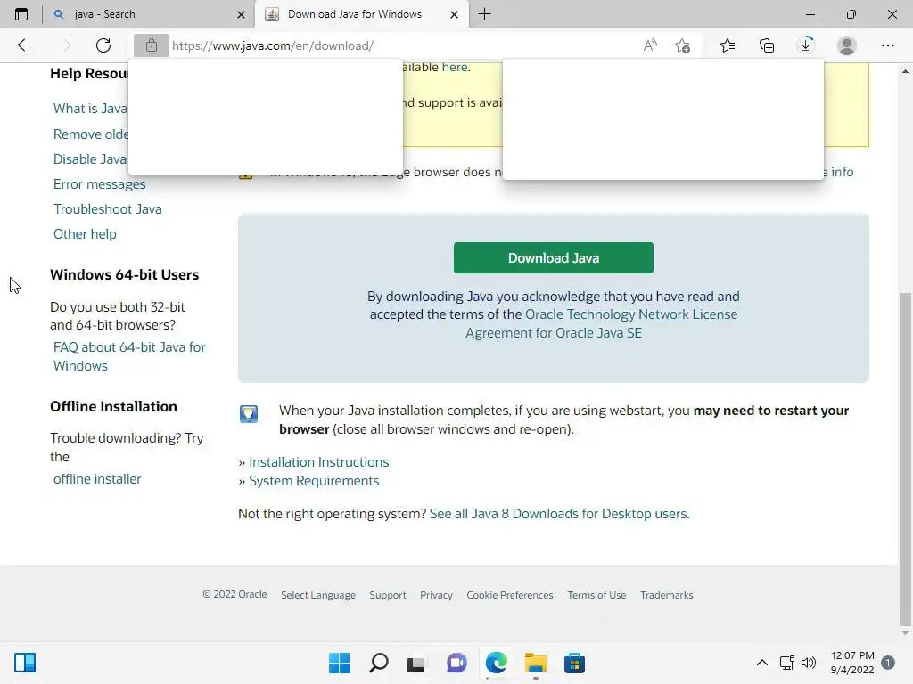Viewport: 913px width, 684px height.
Task: Add this page to favorites
Action: click(x=682, y=45)
